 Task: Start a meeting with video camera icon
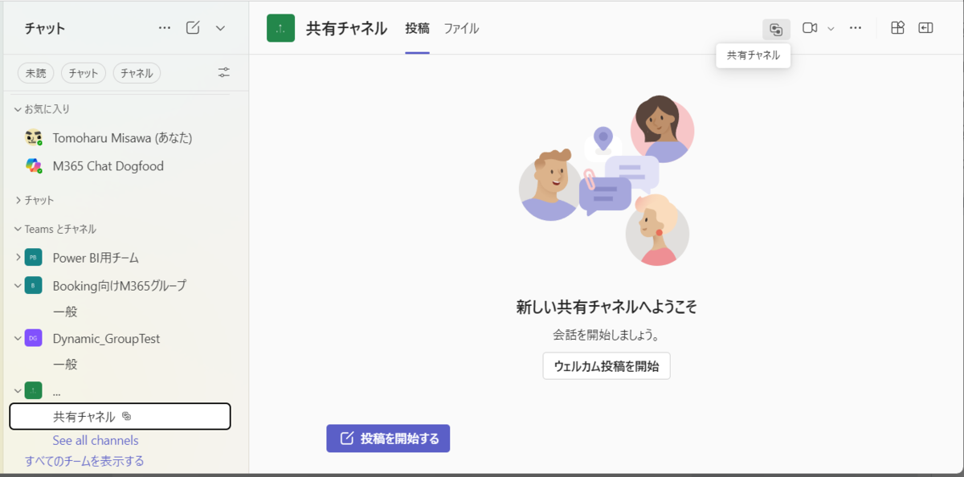pyautogui.click(x=810, y=28)
